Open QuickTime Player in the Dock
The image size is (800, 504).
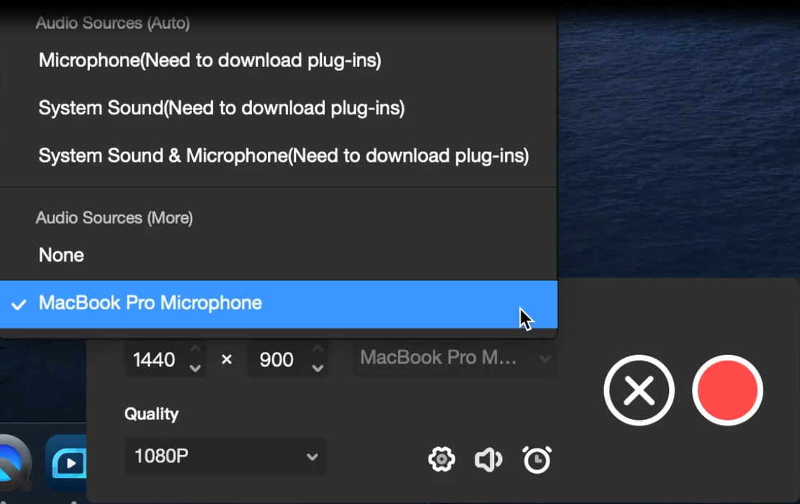[x=14, y=463]
